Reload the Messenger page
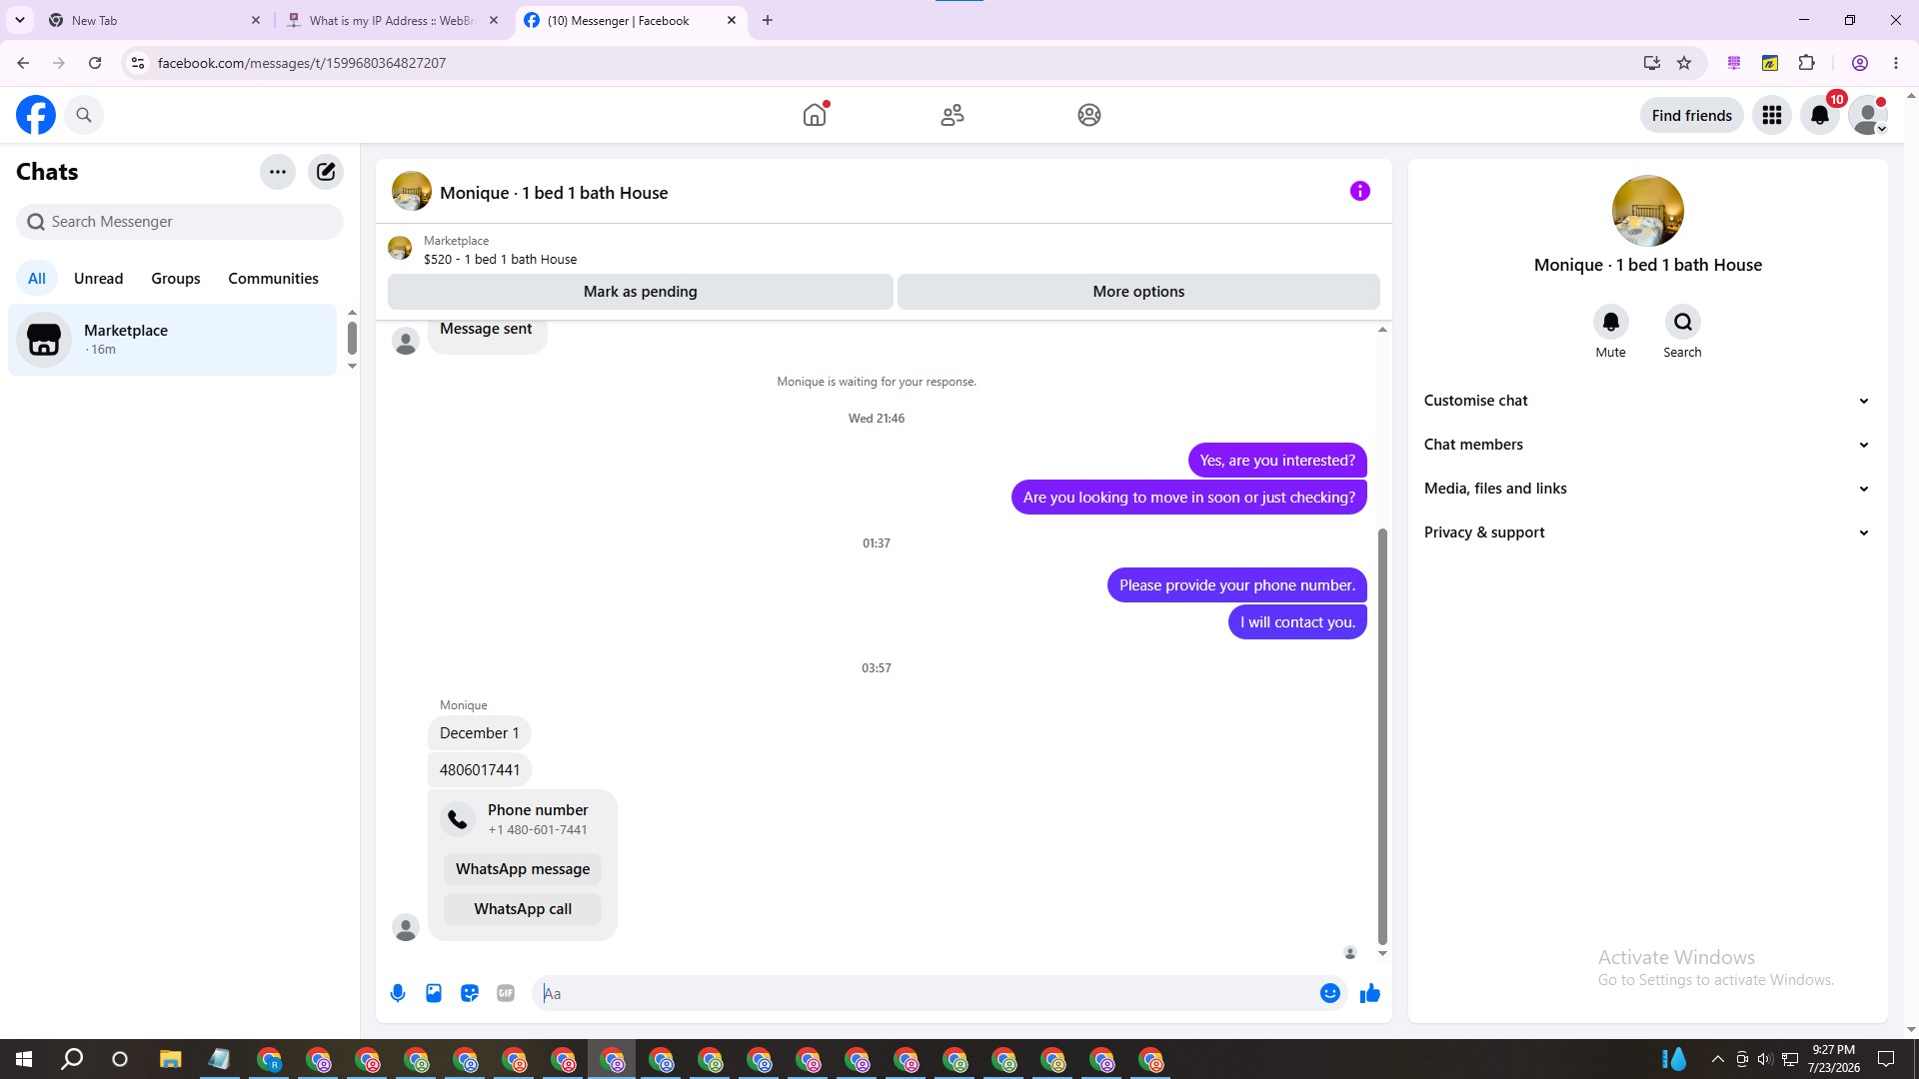This screenshot has width=1919, height=1079. pos(95,63)
